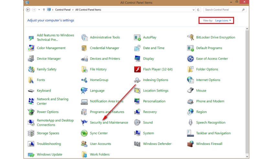Click the Search Control Panel field
Viewport: 280px width, 159px height.
coord(224,10)
